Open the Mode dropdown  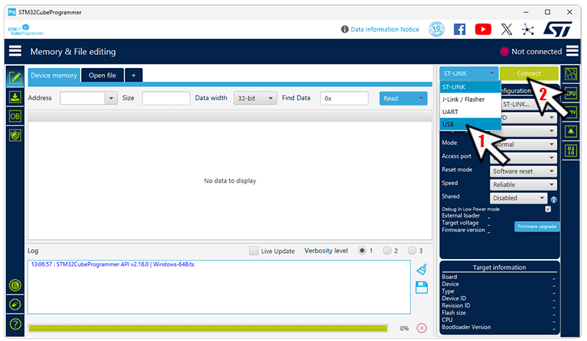523,144
